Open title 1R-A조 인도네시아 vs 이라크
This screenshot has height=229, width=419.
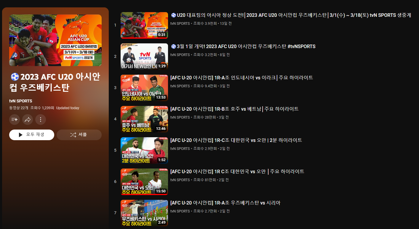242,78
